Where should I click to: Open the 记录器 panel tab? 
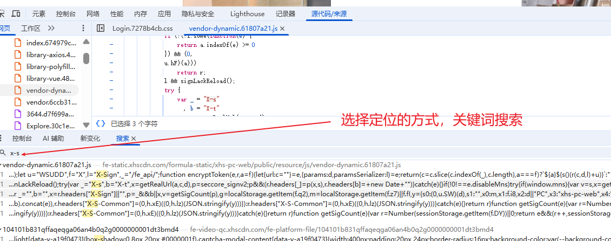pos(285,14)
